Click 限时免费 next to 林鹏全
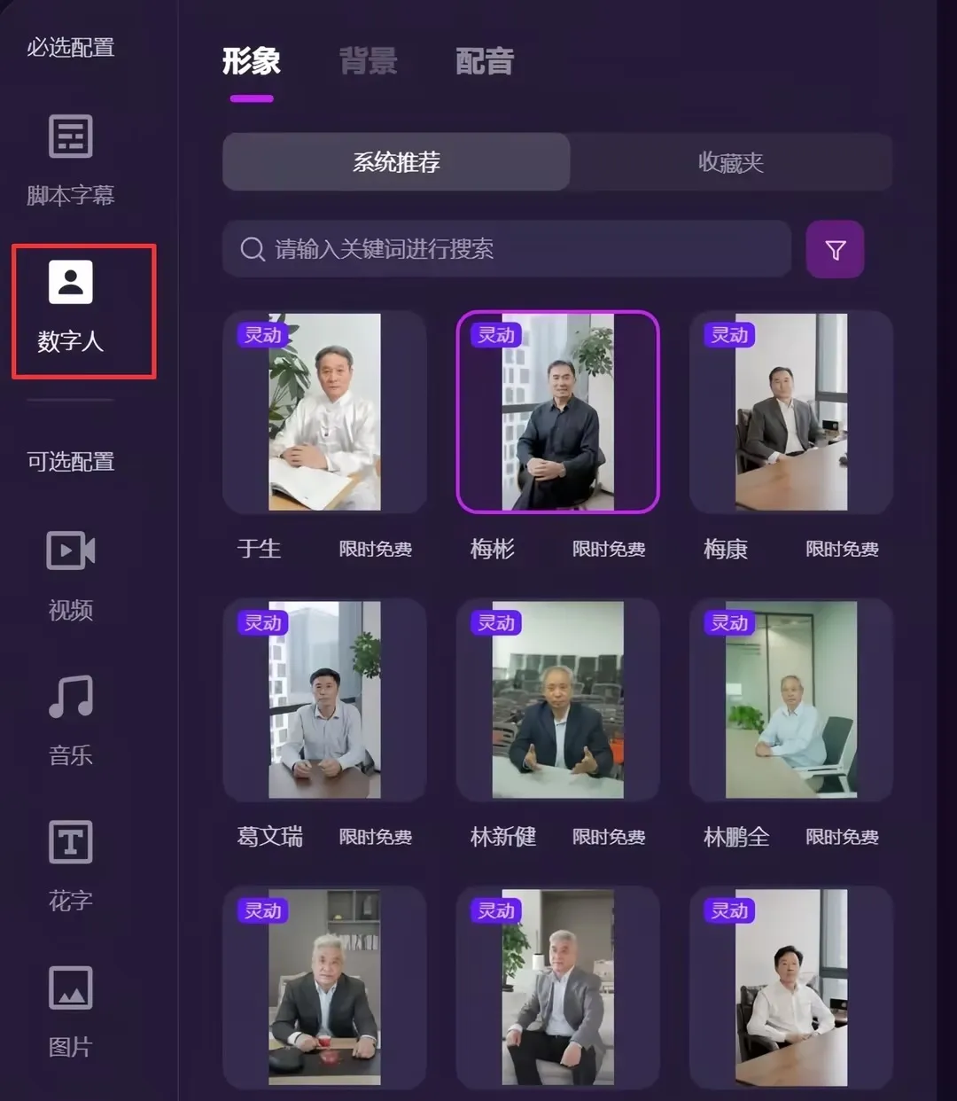This screenshot has height=1101, width=957. (x=842, y=838)
